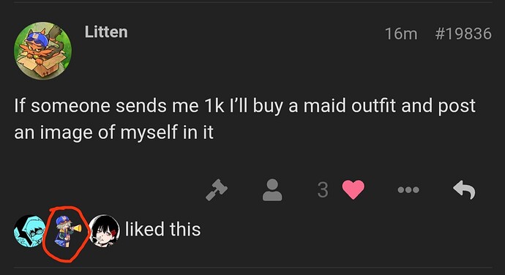Show the like count of 3
Viewport: 505px width, 275px height.
323,190
